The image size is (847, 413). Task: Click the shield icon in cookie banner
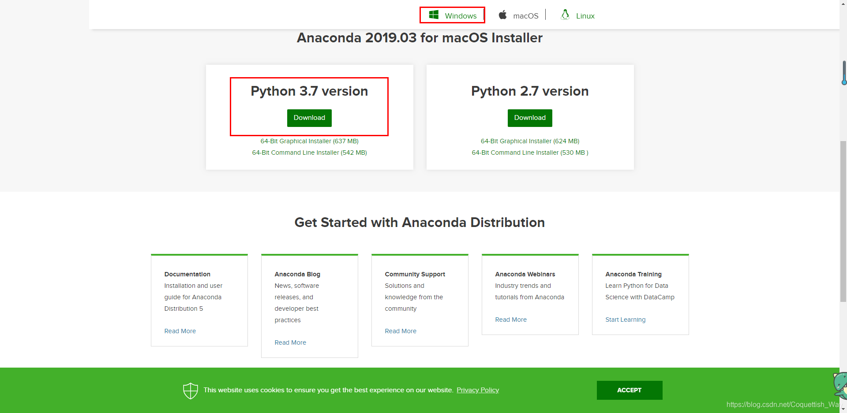191,391
